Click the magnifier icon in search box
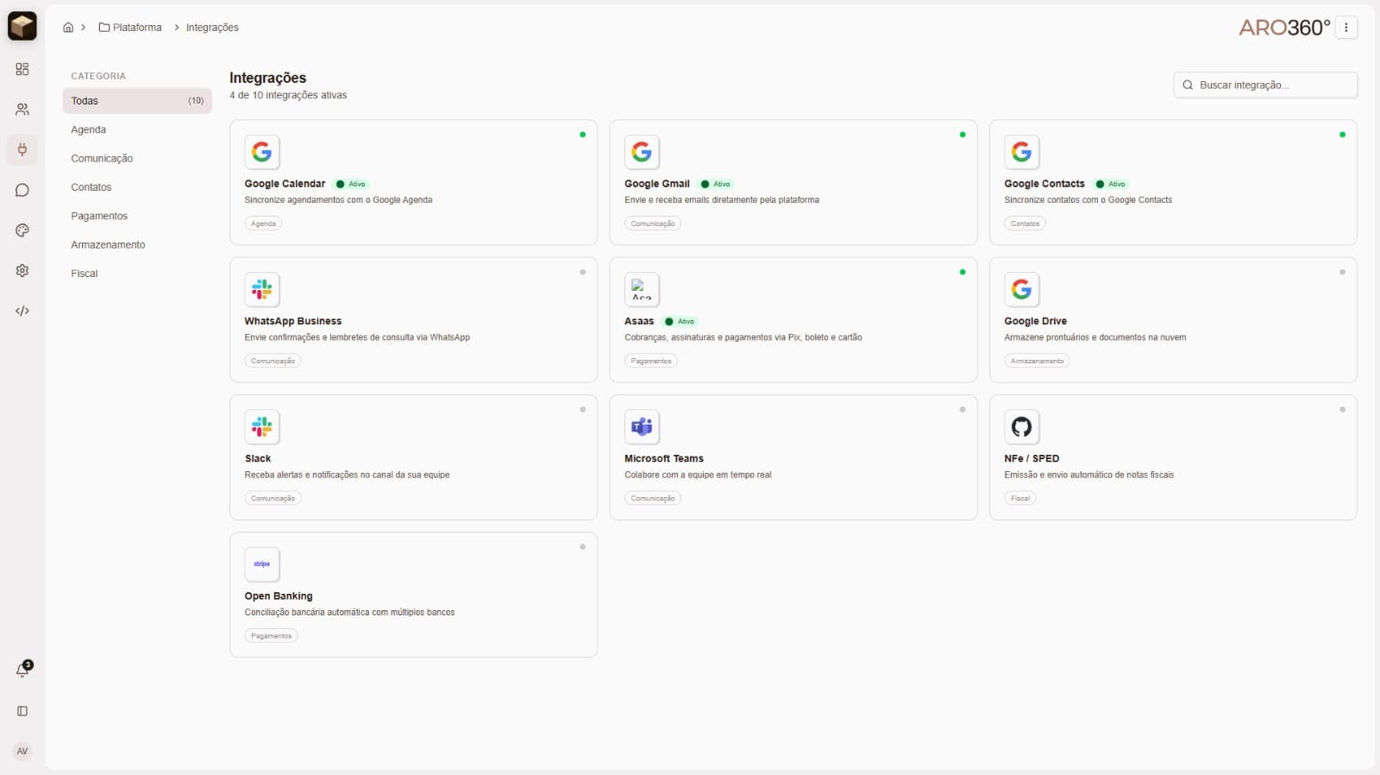This screenshot has height=775, width=1380. pos(1188,85)
